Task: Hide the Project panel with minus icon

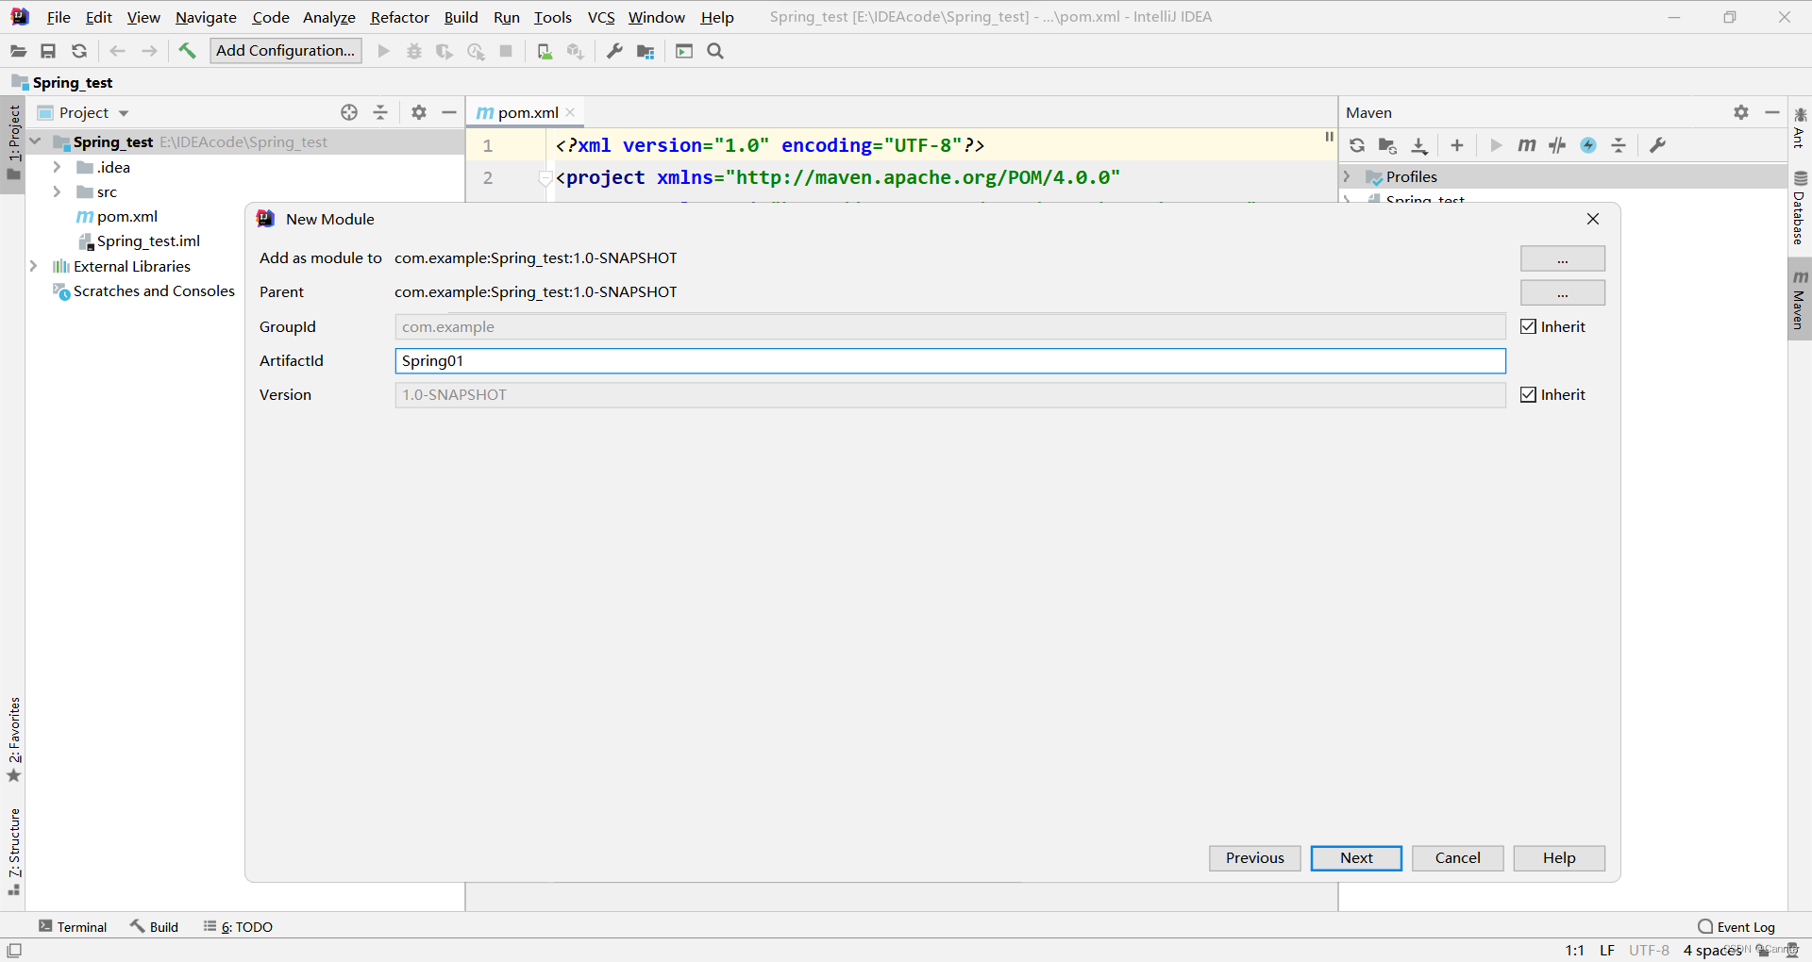Action: point(449,112)
